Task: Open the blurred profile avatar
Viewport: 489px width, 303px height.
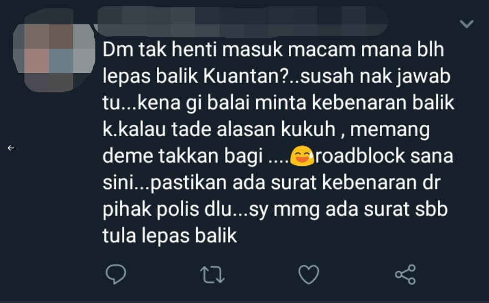Action: click(x=54, y=50)
